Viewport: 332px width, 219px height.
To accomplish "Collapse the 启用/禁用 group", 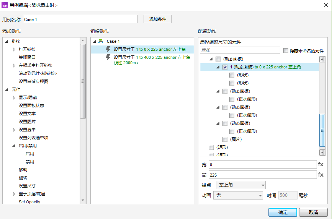I will (x=13, y=146).
